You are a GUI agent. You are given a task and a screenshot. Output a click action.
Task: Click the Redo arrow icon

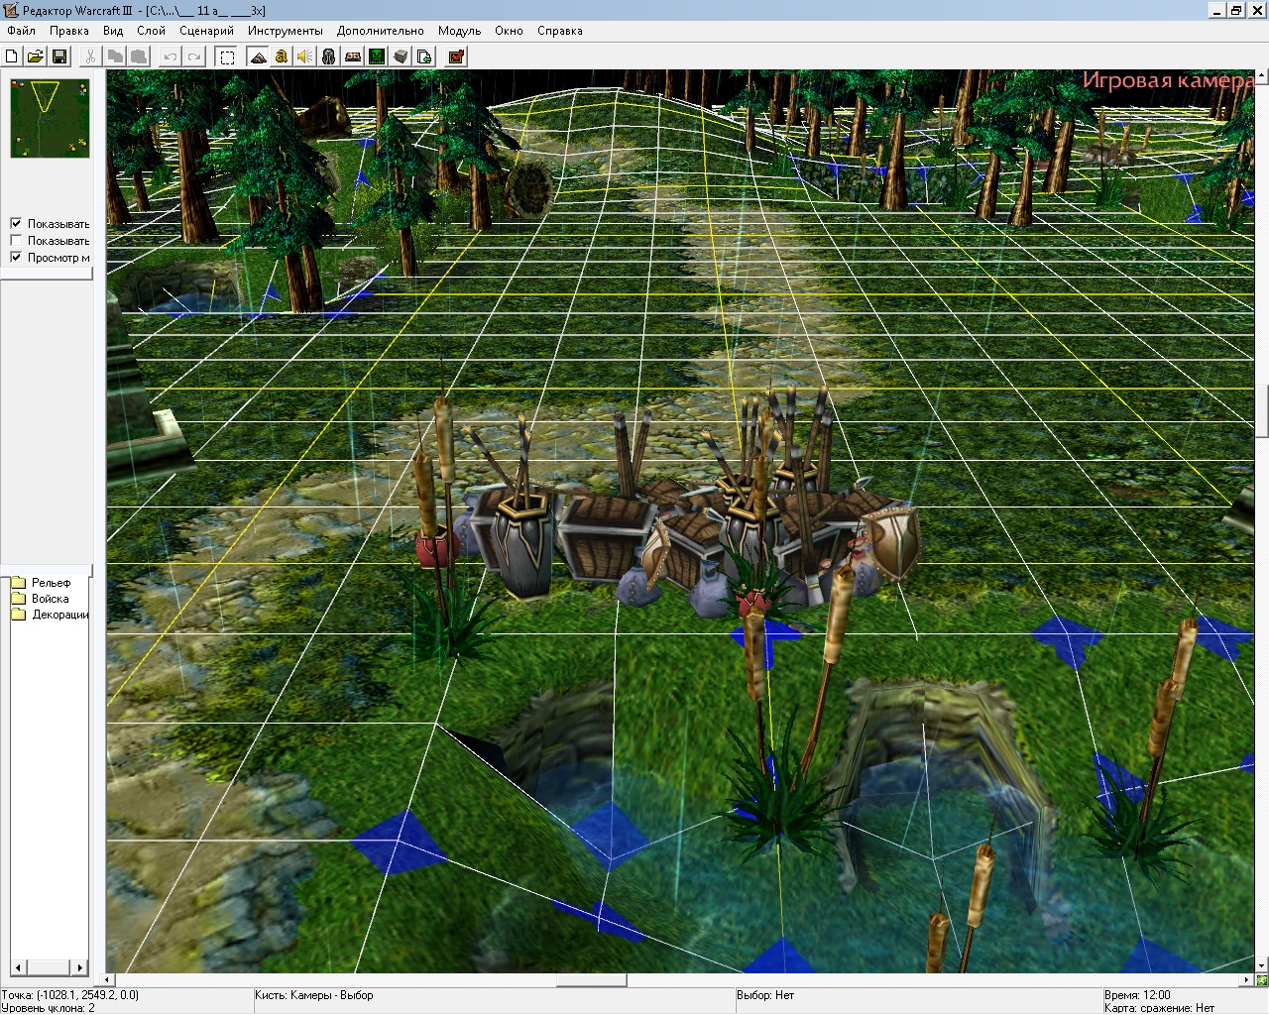point(194,56)
